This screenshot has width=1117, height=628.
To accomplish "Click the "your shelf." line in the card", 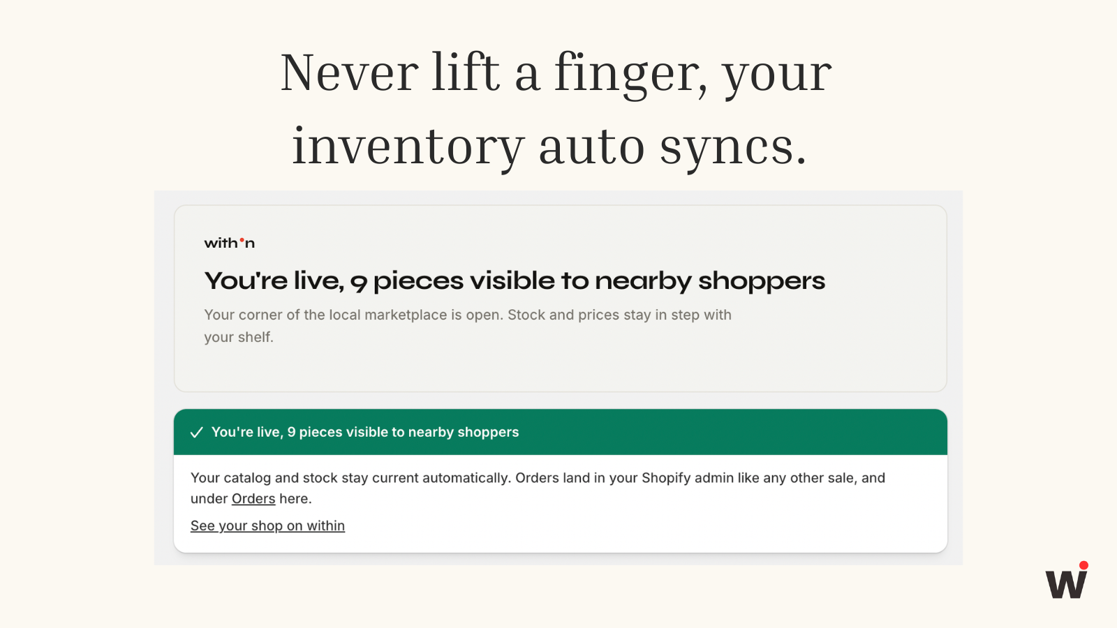I will click(x=239, y=337).
